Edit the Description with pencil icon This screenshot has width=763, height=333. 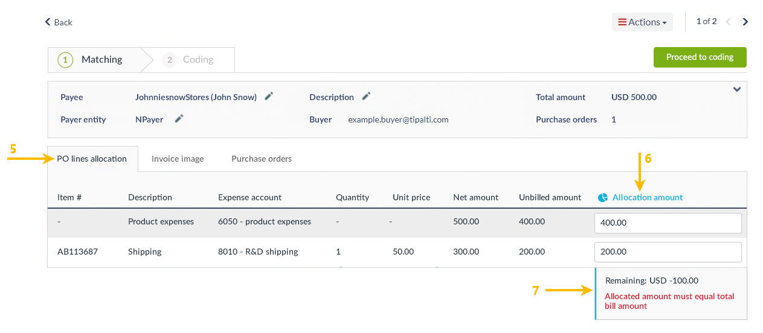[x=366, y=96]
